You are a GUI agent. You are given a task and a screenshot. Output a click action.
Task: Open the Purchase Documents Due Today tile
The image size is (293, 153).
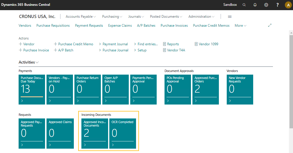tap(32, 89)
